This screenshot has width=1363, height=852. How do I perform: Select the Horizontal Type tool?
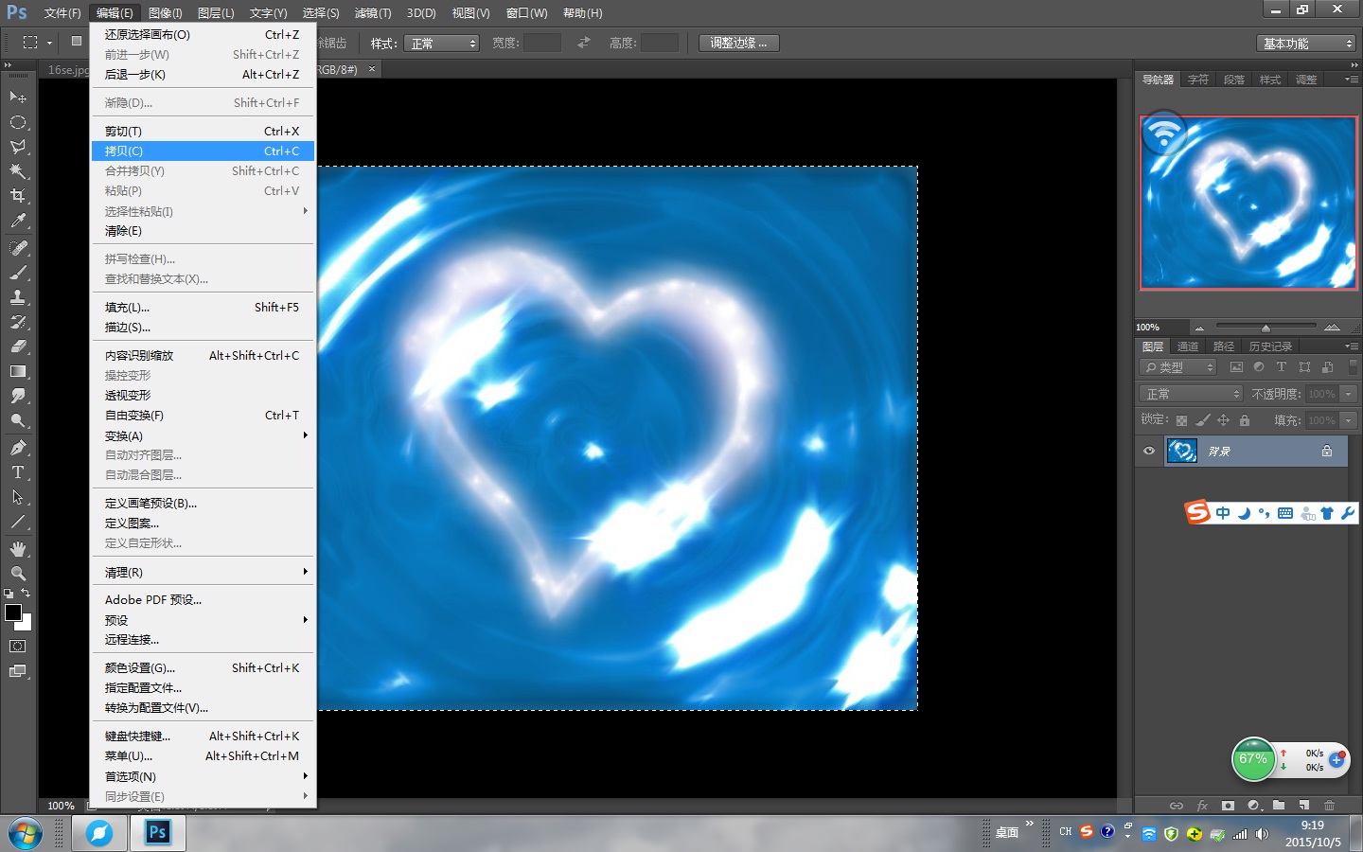(18, 472)
